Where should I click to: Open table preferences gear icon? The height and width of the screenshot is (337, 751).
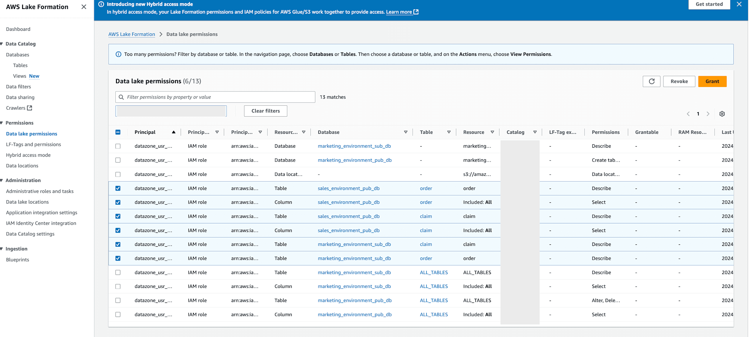[722, 114]
